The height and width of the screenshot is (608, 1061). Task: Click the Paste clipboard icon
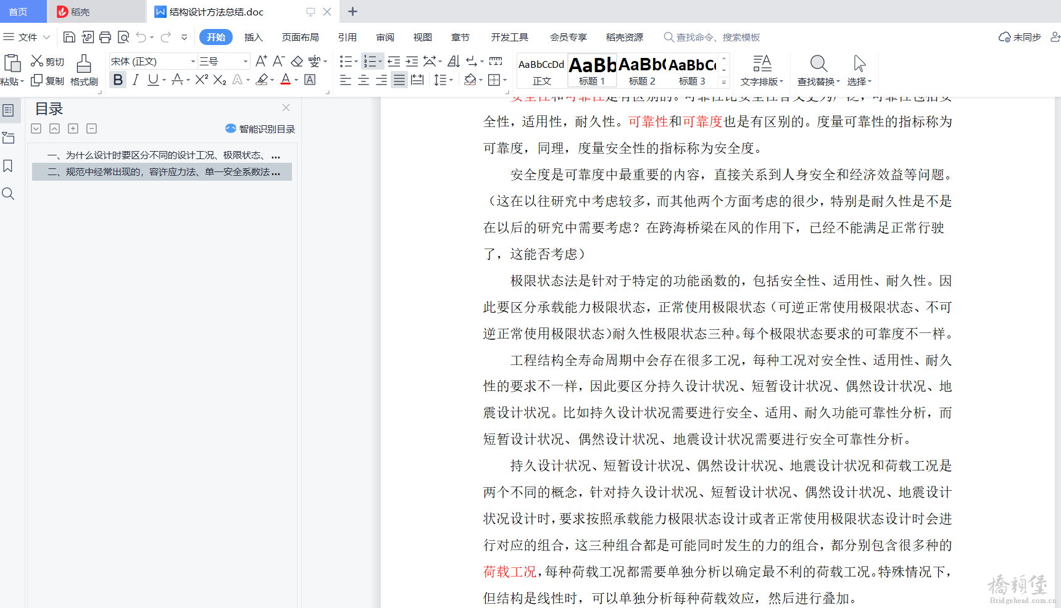[x=12, y=64]
